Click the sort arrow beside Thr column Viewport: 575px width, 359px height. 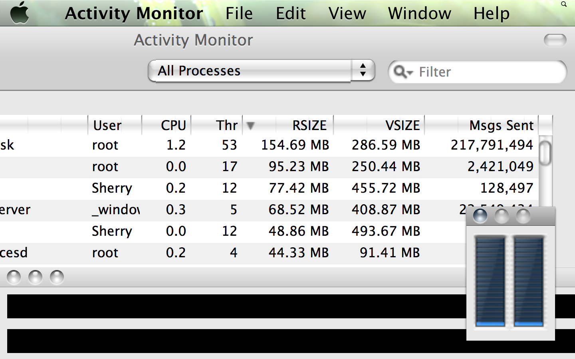(250, 126)
